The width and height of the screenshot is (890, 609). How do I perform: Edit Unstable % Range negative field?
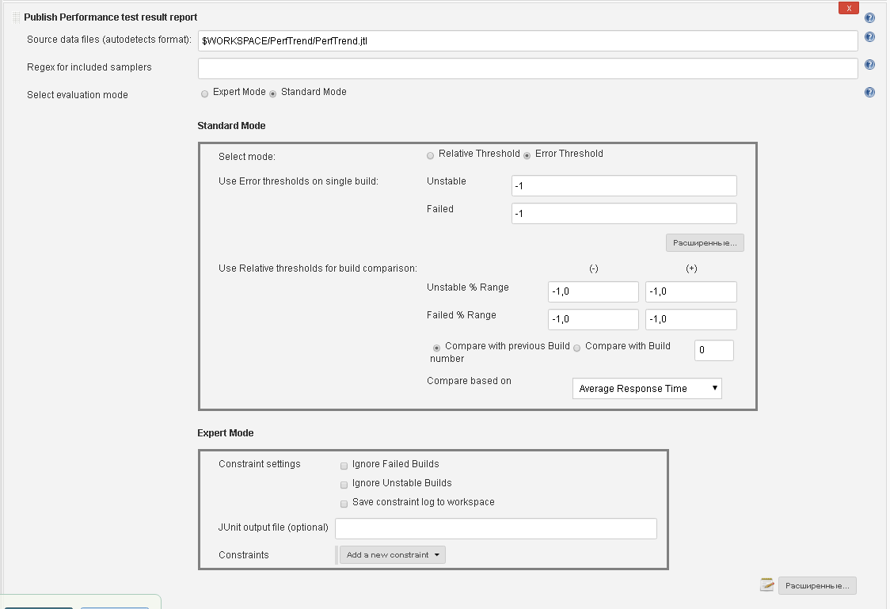[x=593, y=291]
